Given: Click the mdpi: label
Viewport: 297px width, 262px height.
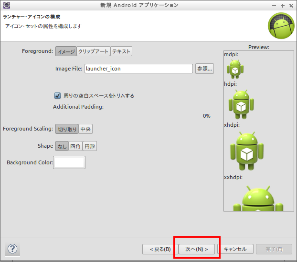Looking at the screenshot, I should point(231,54).
